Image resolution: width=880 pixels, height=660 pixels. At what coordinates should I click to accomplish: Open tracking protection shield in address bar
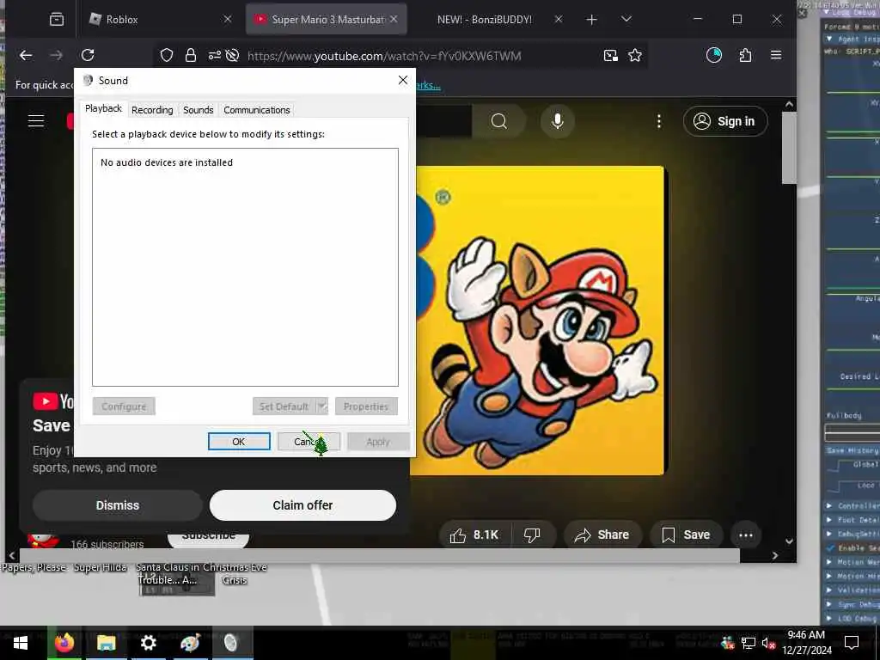(167, 55)
